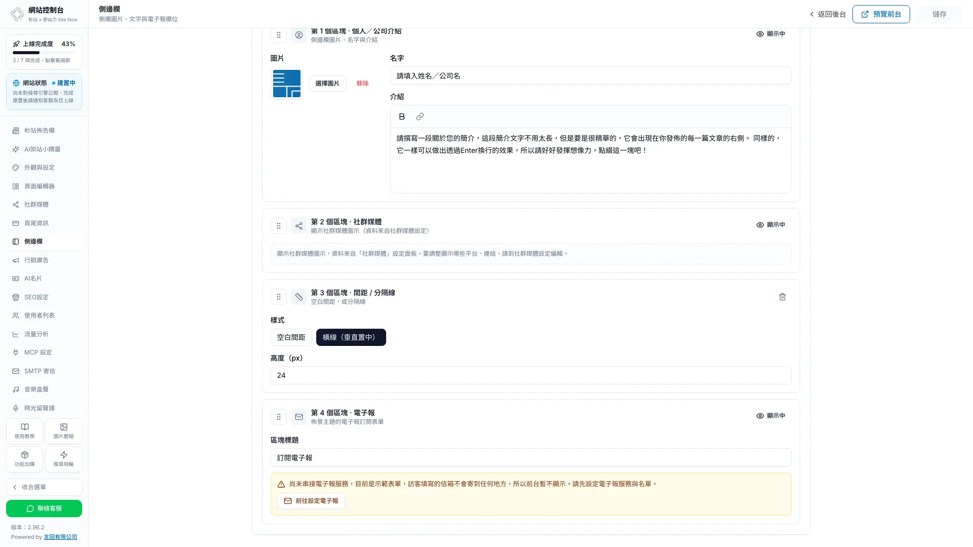Click the 儲存 button
The width and height of the screenshot is (973, 547).
point(940,14)
